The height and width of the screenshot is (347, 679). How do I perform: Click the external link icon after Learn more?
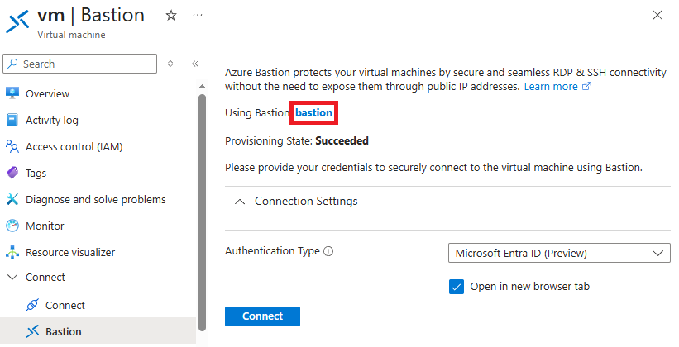(x=586, y=86)
